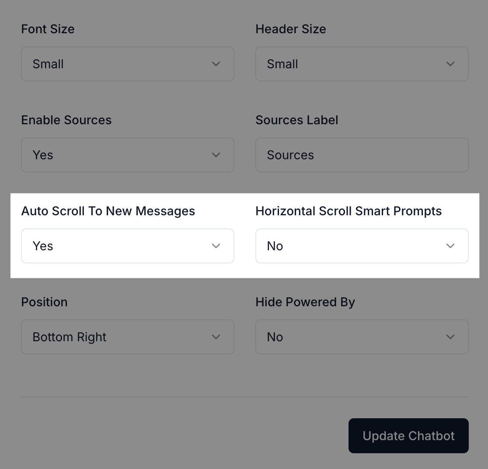
Task: Click the Hide Powered By heading text
Action: click(305, 302)
